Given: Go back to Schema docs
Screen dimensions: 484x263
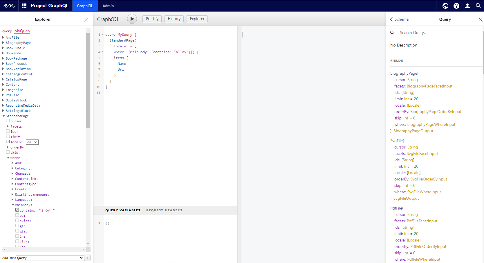Looking at the screenshot, I should tap(399, 19).
